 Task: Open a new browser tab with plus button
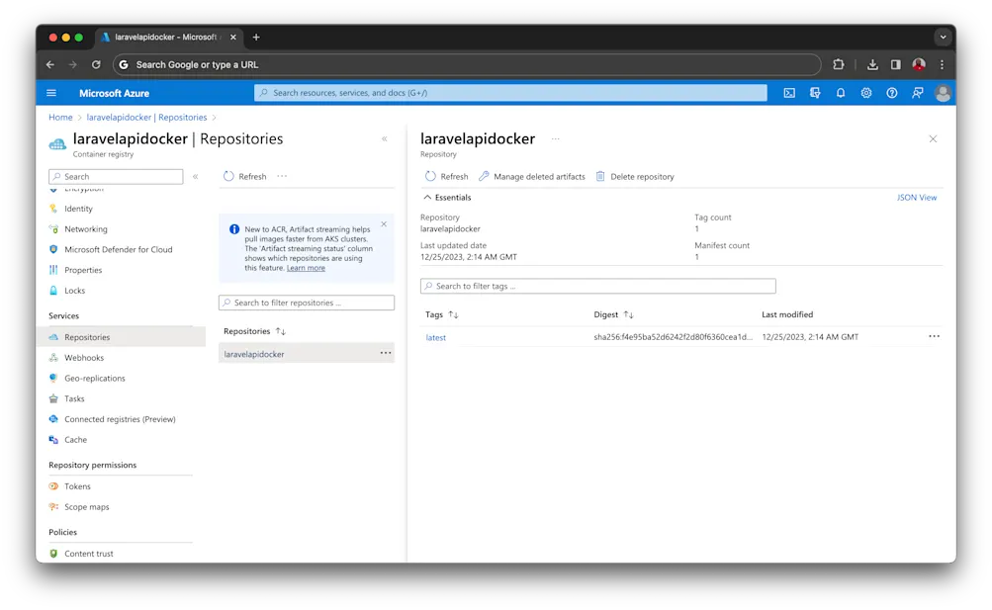tap(256, 38)
